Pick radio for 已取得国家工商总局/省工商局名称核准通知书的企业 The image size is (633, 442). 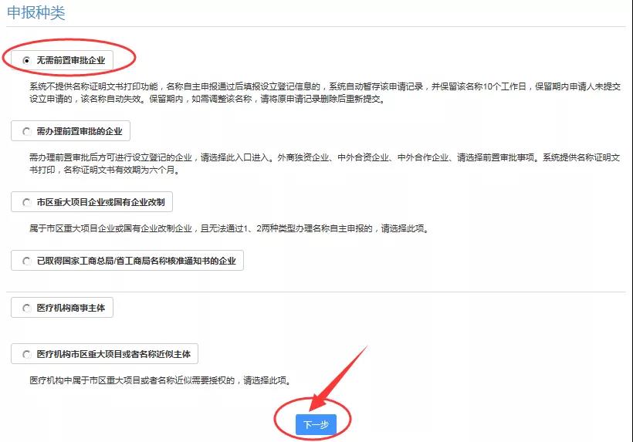pyautogui.click(x=27, y=261)
